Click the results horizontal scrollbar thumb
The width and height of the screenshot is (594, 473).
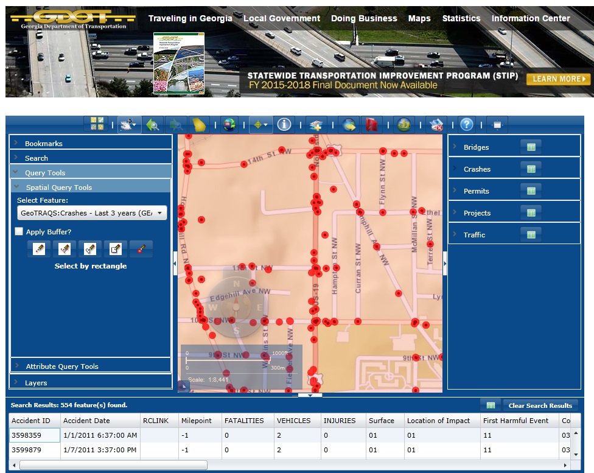[x=113, y=465]
